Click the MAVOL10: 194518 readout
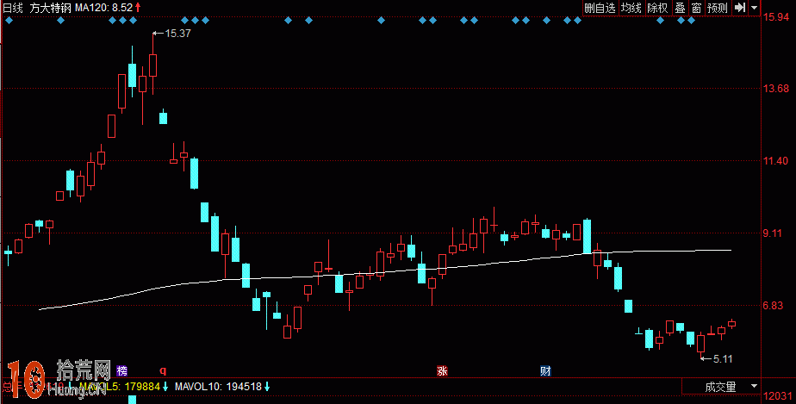Screen dimensions: 796x404 click(218, 387)
